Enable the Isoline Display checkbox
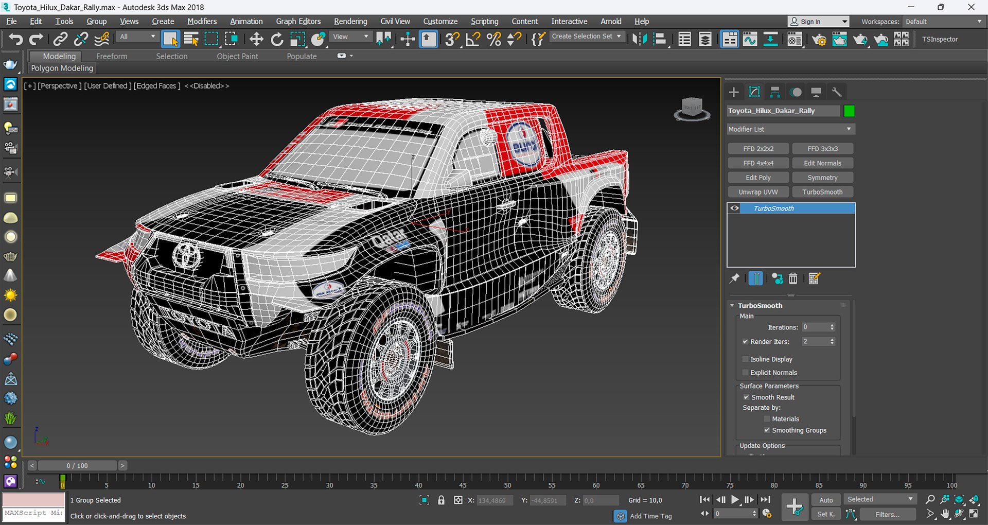Screen dimensions: 988x525 click(x=745, y=359)
